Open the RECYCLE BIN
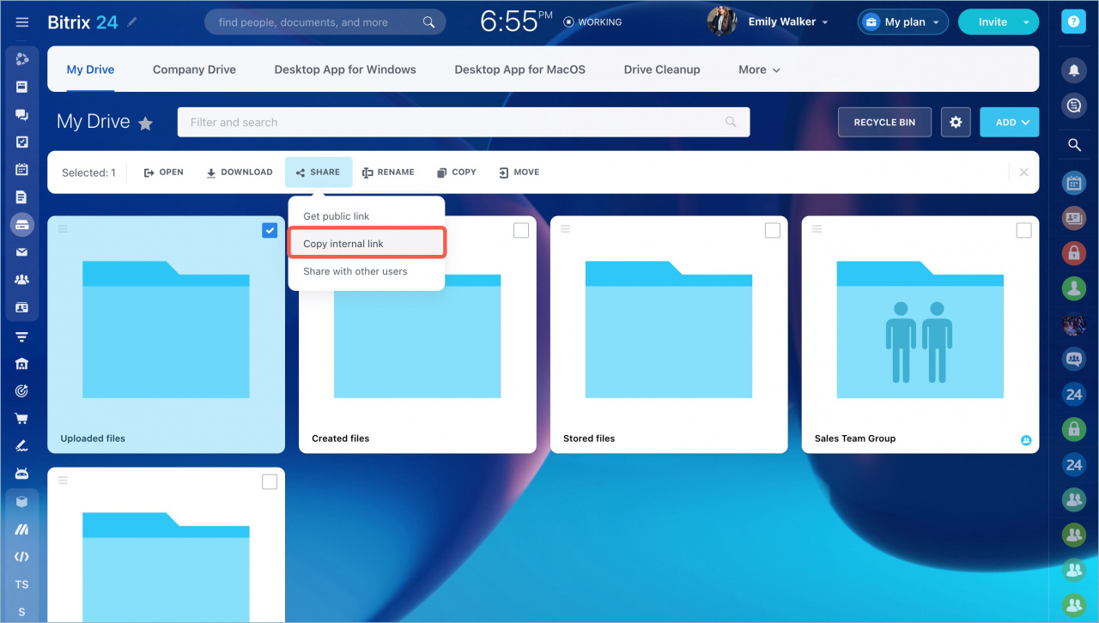Viewport: 1099px width, 623px height. coord(884,122)
